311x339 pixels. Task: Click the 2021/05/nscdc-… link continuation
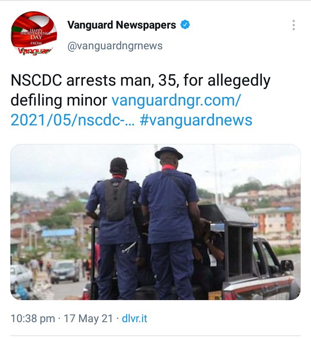click(73, 120)
